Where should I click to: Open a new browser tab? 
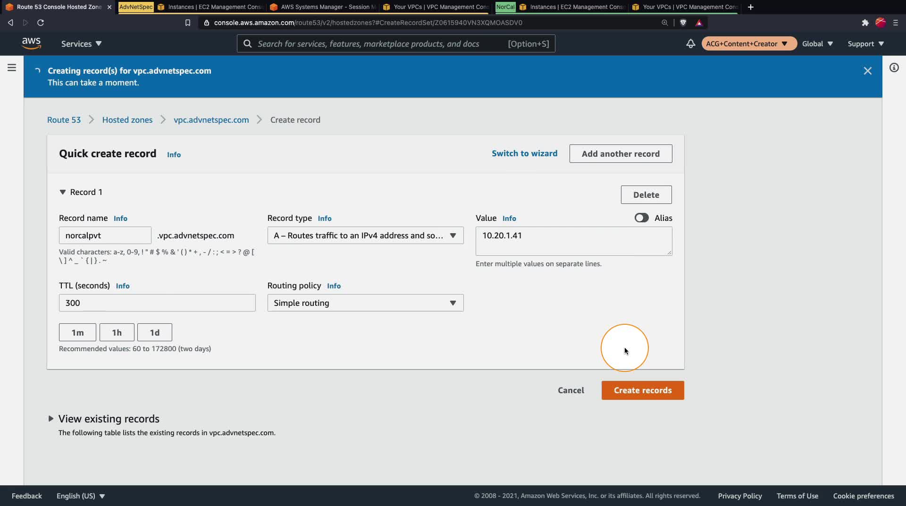click(751, 7)
